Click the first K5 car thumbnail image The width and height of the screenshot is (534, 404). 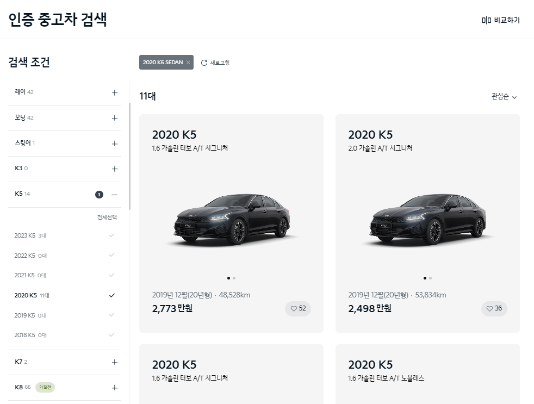(x=232, y=219)
